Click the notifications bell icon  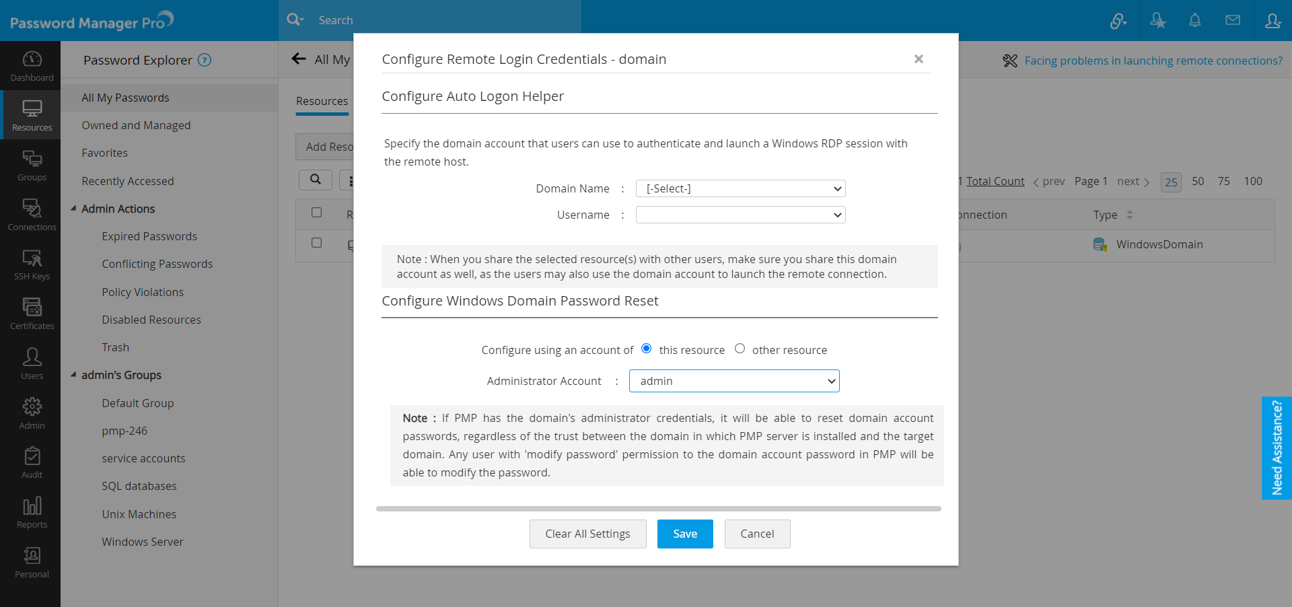point(1194,20)
